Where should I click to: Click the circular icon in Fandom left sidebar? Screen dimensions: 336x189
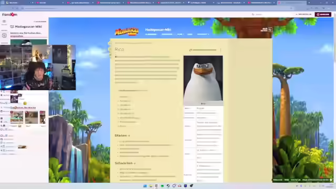[x=4, y=36]
